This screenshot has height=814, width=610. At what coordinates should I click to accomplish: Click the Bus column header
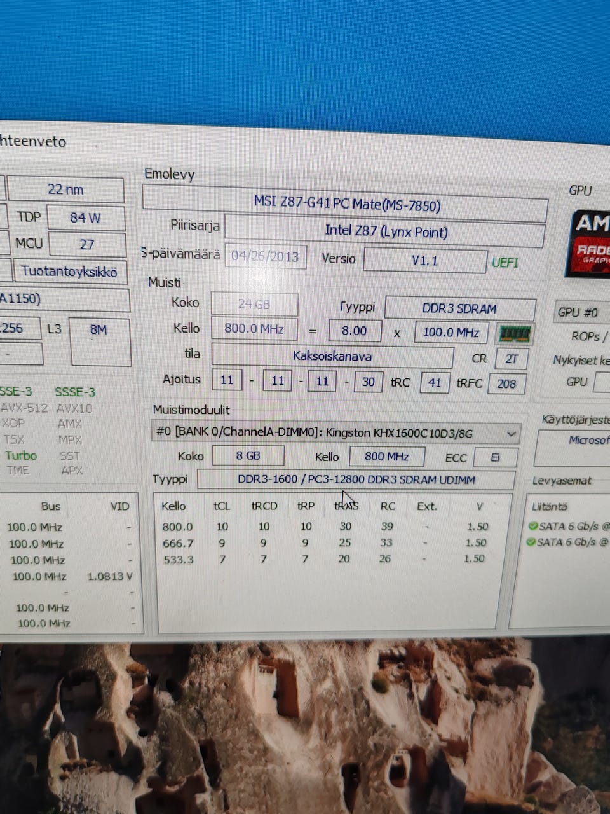point(51,506)
